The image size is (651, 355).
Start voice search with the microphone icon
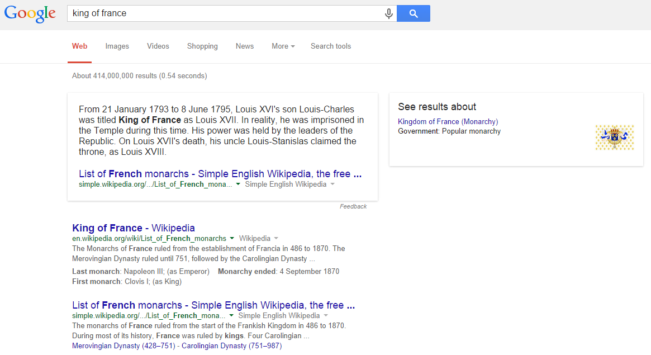(x=389, y=14)
